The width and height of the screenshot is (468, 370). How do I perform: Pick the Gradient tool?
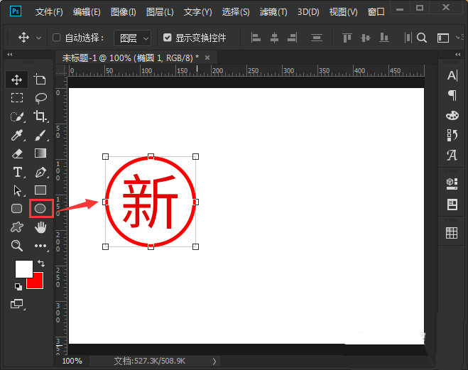(x=40, y=153)
